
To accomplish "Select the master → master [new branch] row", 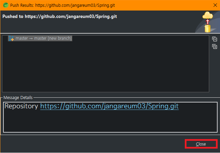I will click(40, 38).
